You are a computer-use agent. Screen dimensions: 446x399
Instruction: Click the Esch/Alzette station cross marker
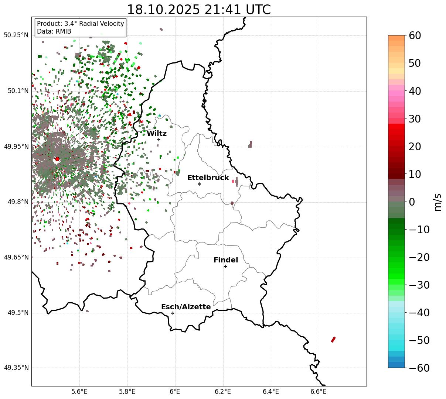click(x=173, y=313)
